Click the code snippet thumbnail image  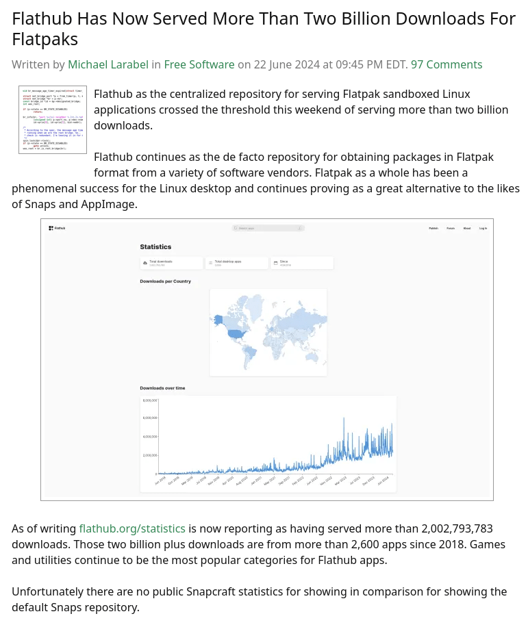click(53, 120)
